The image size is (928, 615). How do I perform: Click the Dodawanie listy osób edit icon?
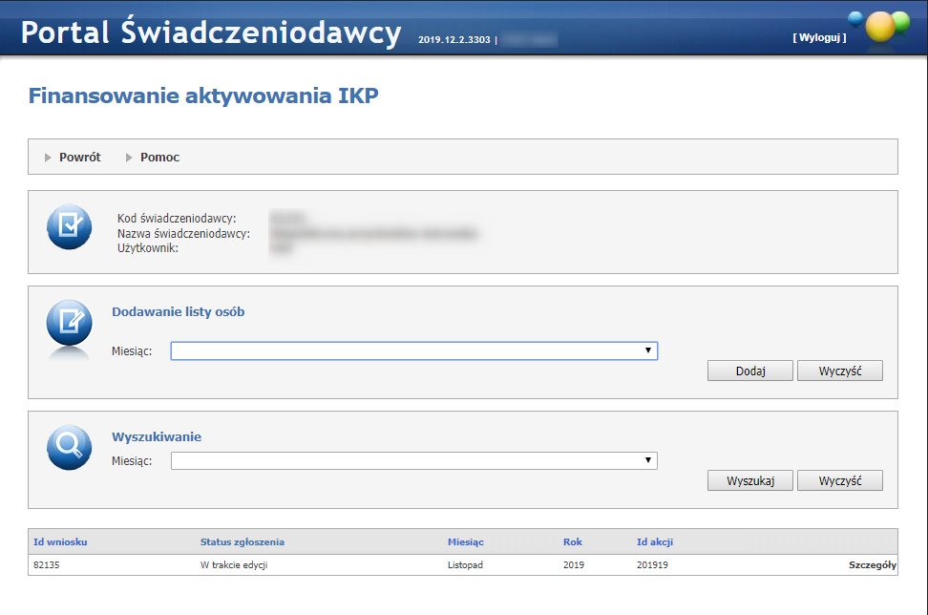point(69,323)
